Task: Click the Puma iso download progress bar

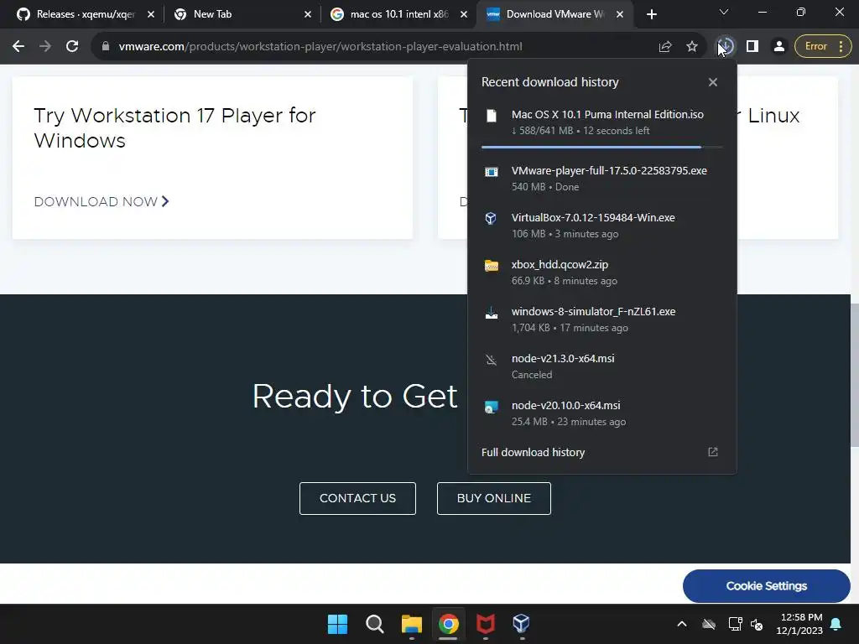Action: tap(602, 147)
